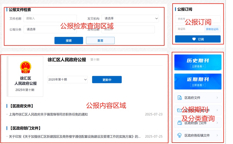Click the national emblem on the cover

point(26,67)
